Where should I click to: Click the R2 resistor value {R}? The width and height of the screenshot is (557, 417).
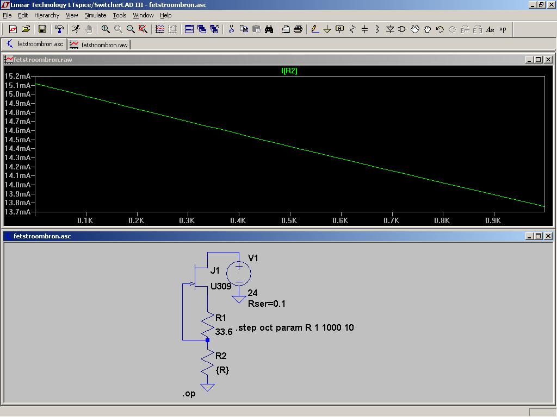click(x=222, y=370)
